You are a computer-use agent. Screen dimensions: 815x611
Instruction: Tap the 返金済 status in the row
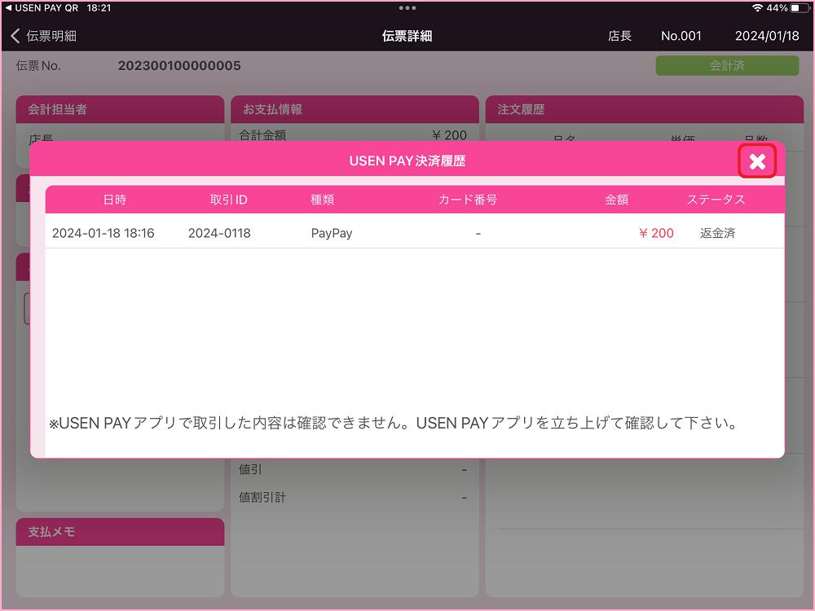717,233
